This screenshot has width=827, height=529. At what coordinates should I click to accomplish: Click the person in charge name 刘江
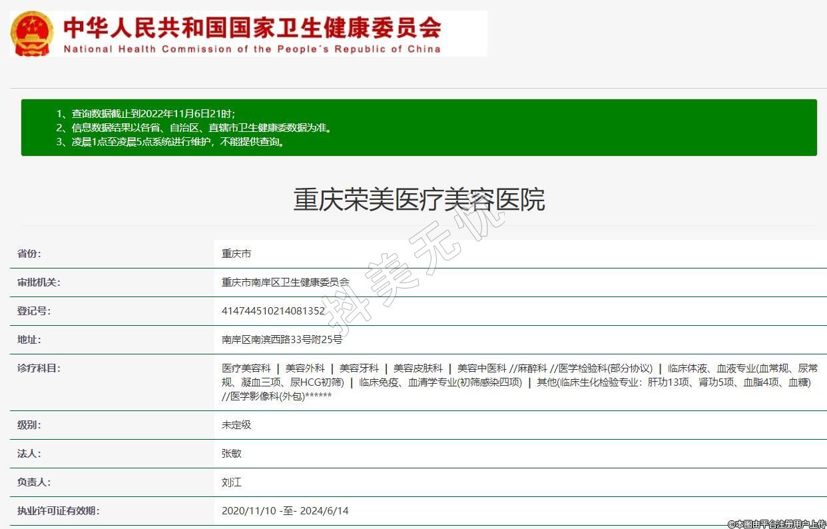point(231,482)
